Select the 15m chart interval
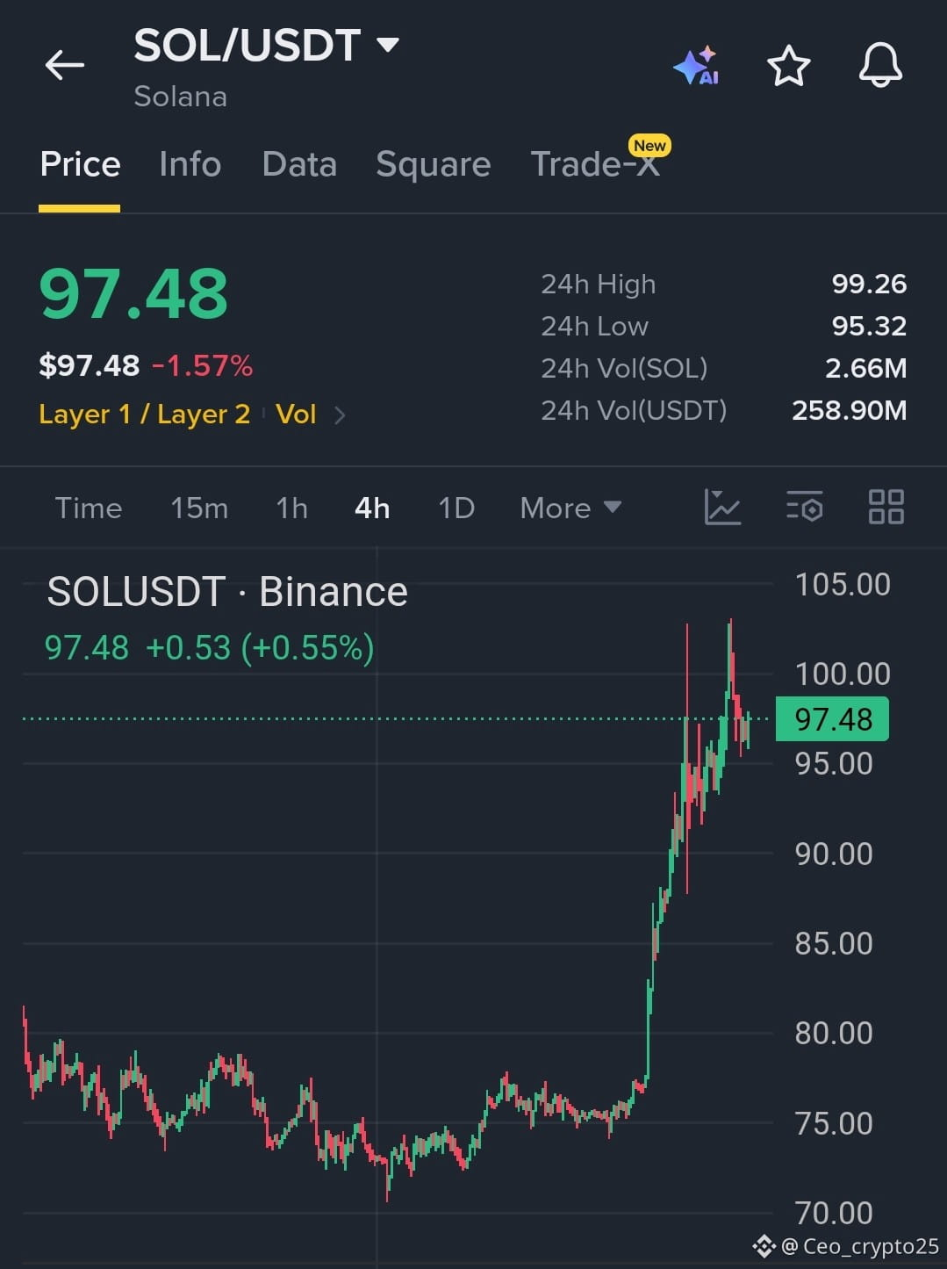 click(199, 508)
